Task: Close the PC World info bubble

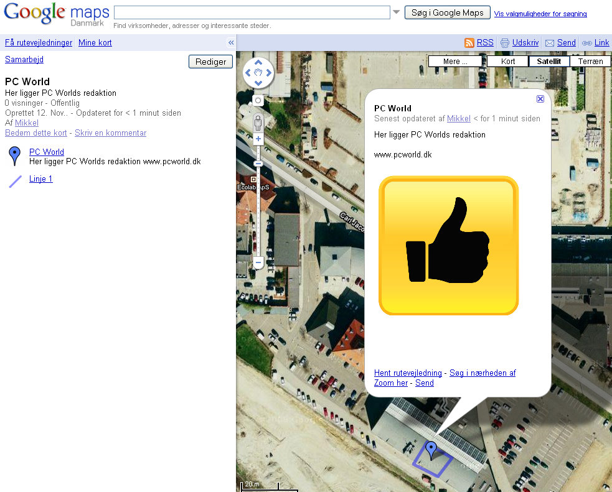Action: point(540,99)
